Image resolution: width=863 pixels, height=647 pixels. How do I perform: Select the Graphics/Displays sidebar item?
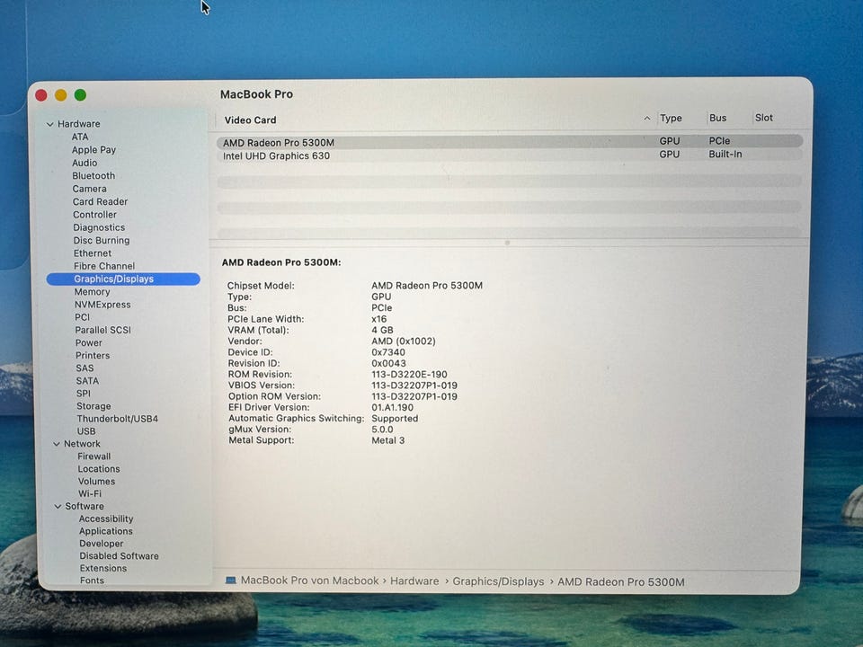coord(123,279)
